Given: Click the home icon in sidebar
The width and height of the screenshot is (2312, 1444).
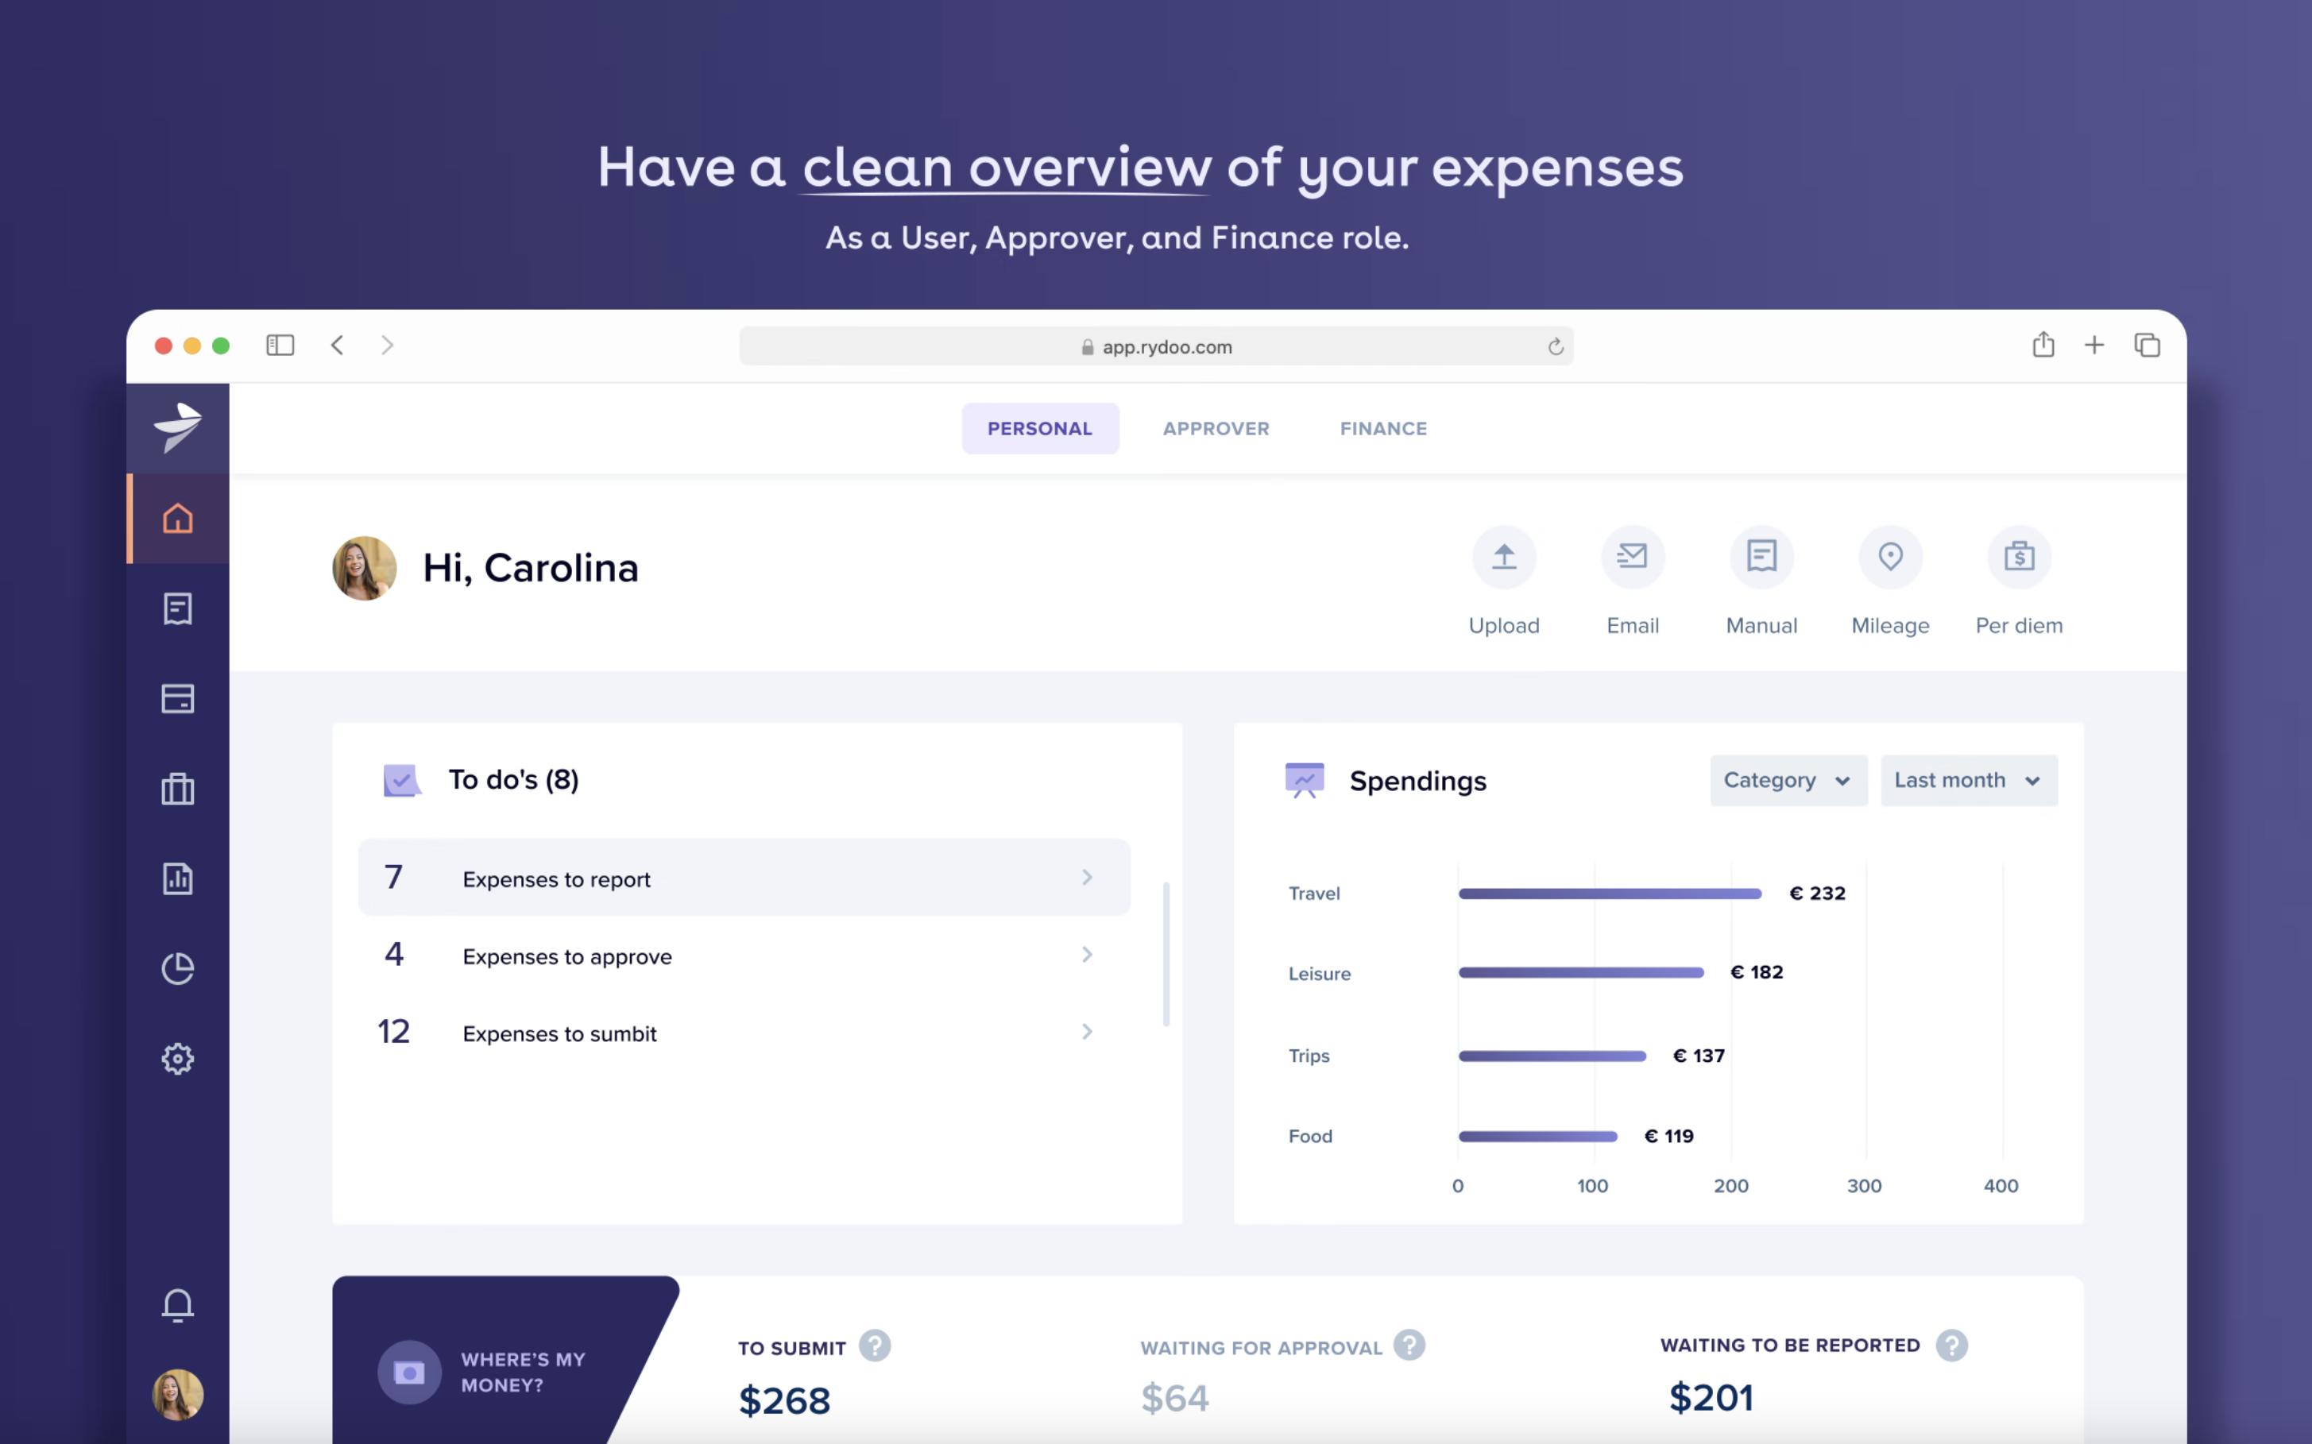Looking at the screenshot, I should [x=178, y=519].
